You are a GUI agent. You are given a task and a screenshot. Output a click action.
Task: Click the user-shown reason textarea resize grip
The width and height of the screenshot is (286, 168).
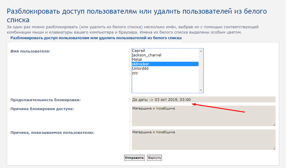tap(274, 148)
